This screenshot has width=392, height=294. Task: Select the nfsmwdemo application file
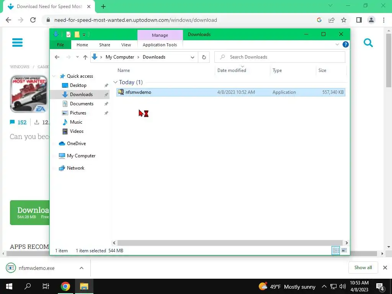pos(231,92)
